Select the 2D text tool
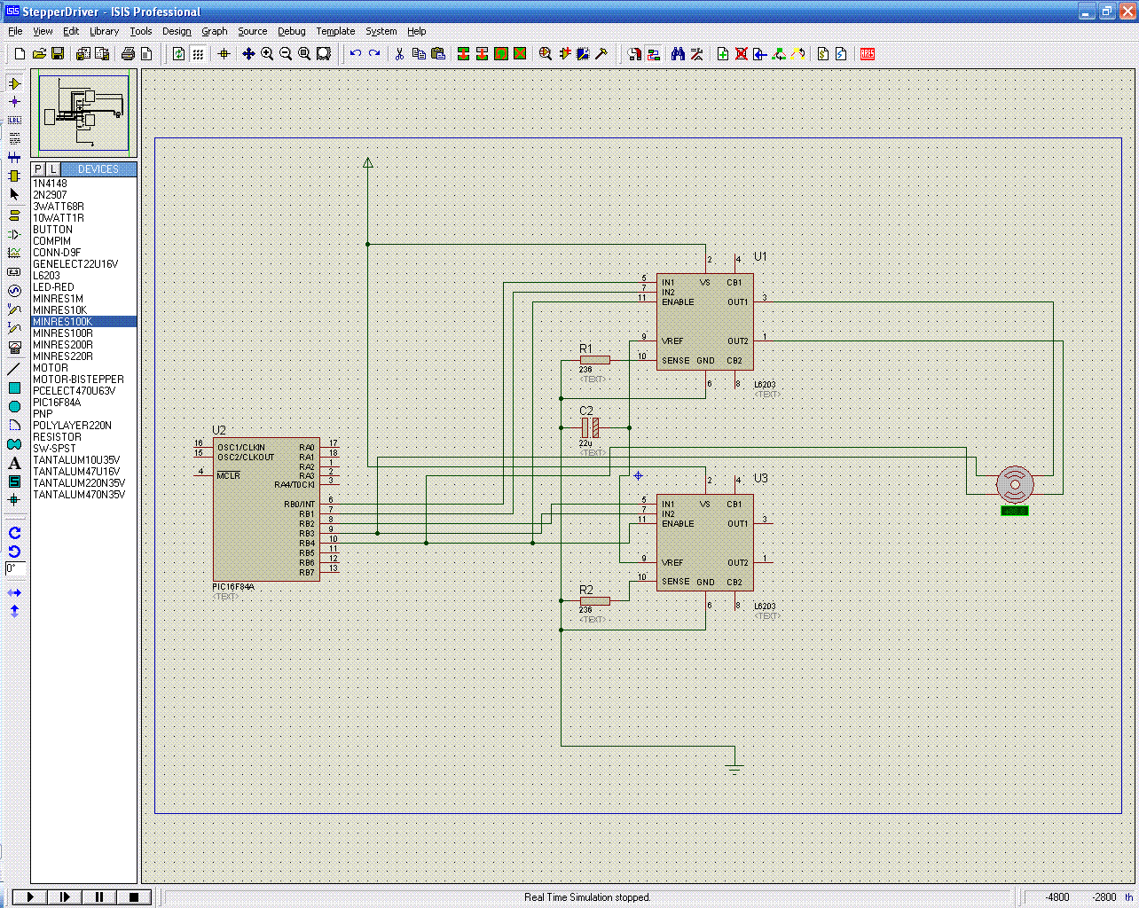This screenshot has width=1139, height=908. pyautogui.click(x=14, y=463)
